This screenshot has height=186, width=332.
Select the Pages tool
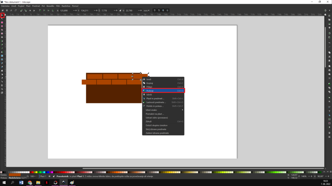(x=2, y=93)
